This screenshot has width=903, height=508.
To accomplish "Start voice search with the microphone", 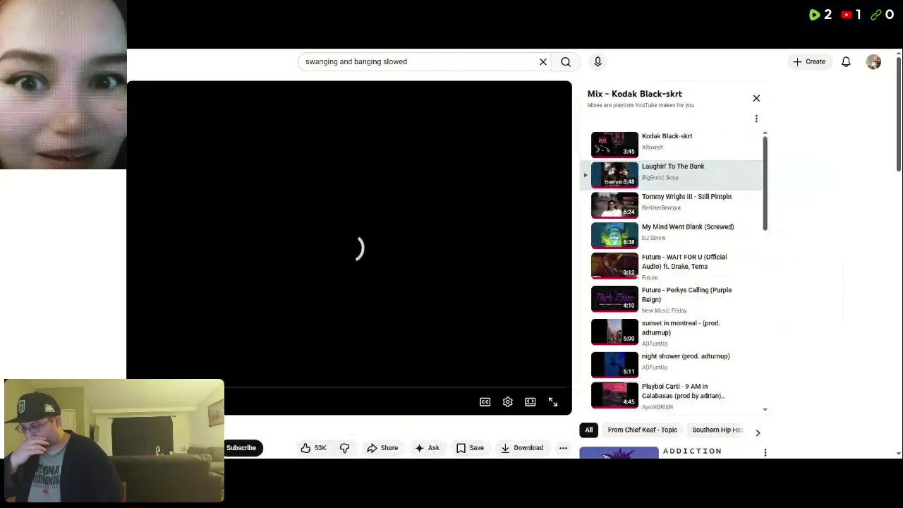I will pyautogui.click(x=598, y=61).
